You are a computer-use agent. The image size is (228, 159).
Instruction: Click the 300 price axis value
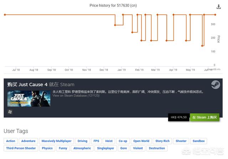(x=213, y=24)
